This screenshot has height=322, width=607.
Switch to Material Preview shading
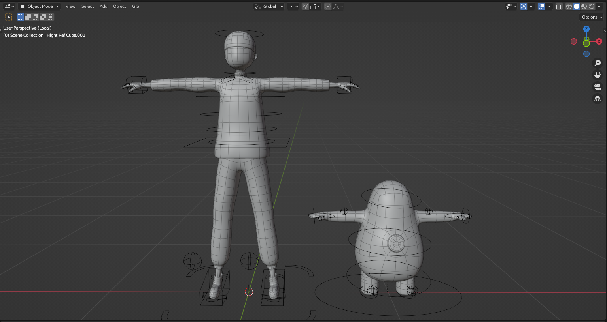pyautogui.click(x=584, y=6)
